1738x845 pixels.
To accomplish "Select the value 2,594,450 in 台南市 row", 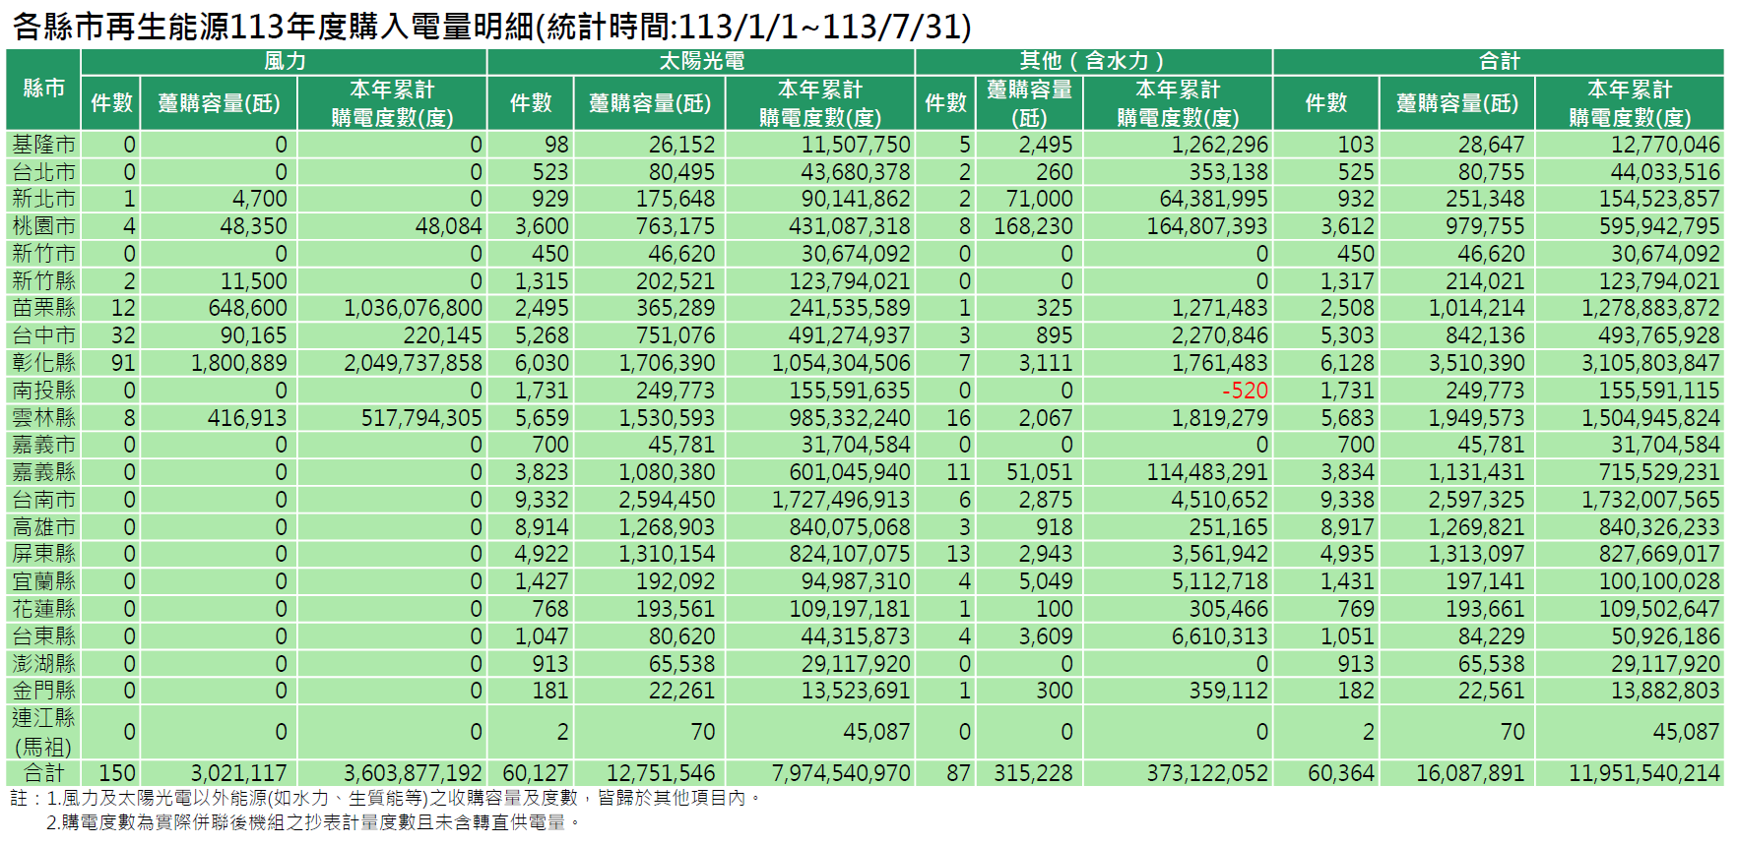I will pos(667,500).
